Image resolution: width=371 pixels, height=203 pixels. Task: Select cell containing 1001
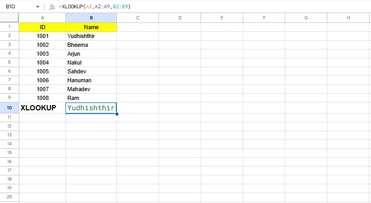[43, 36]
